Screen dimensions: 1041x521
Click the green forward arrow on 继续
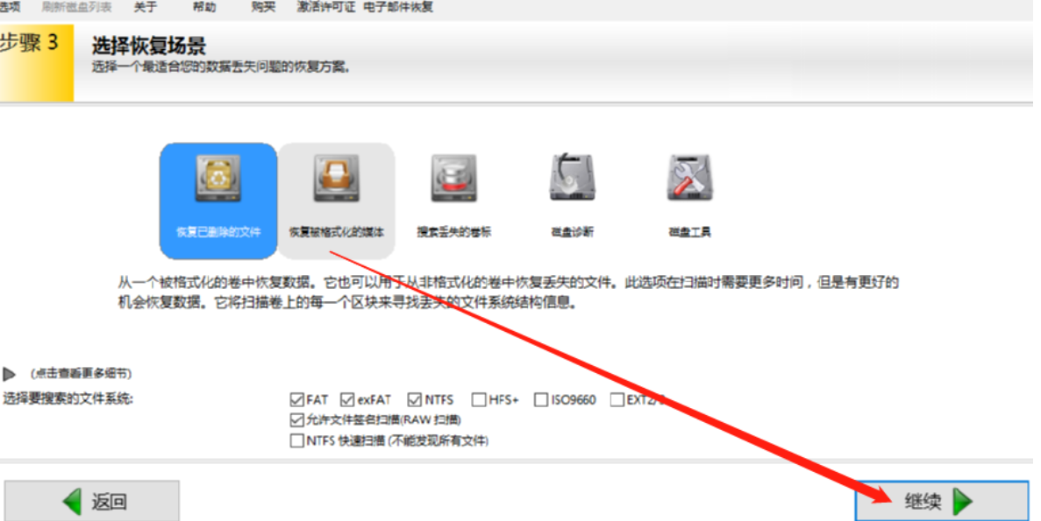pos(963,502)
